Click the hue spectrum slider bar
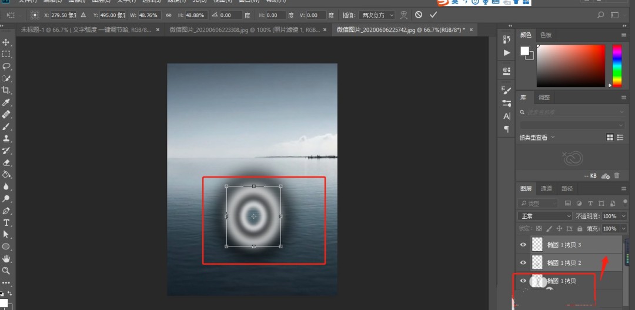The width and height of the screenshot is (635, 310). [617, 65]
